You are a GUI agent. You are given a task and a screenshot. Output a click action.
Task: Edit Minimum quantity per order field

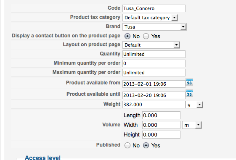tap(154, 63)
